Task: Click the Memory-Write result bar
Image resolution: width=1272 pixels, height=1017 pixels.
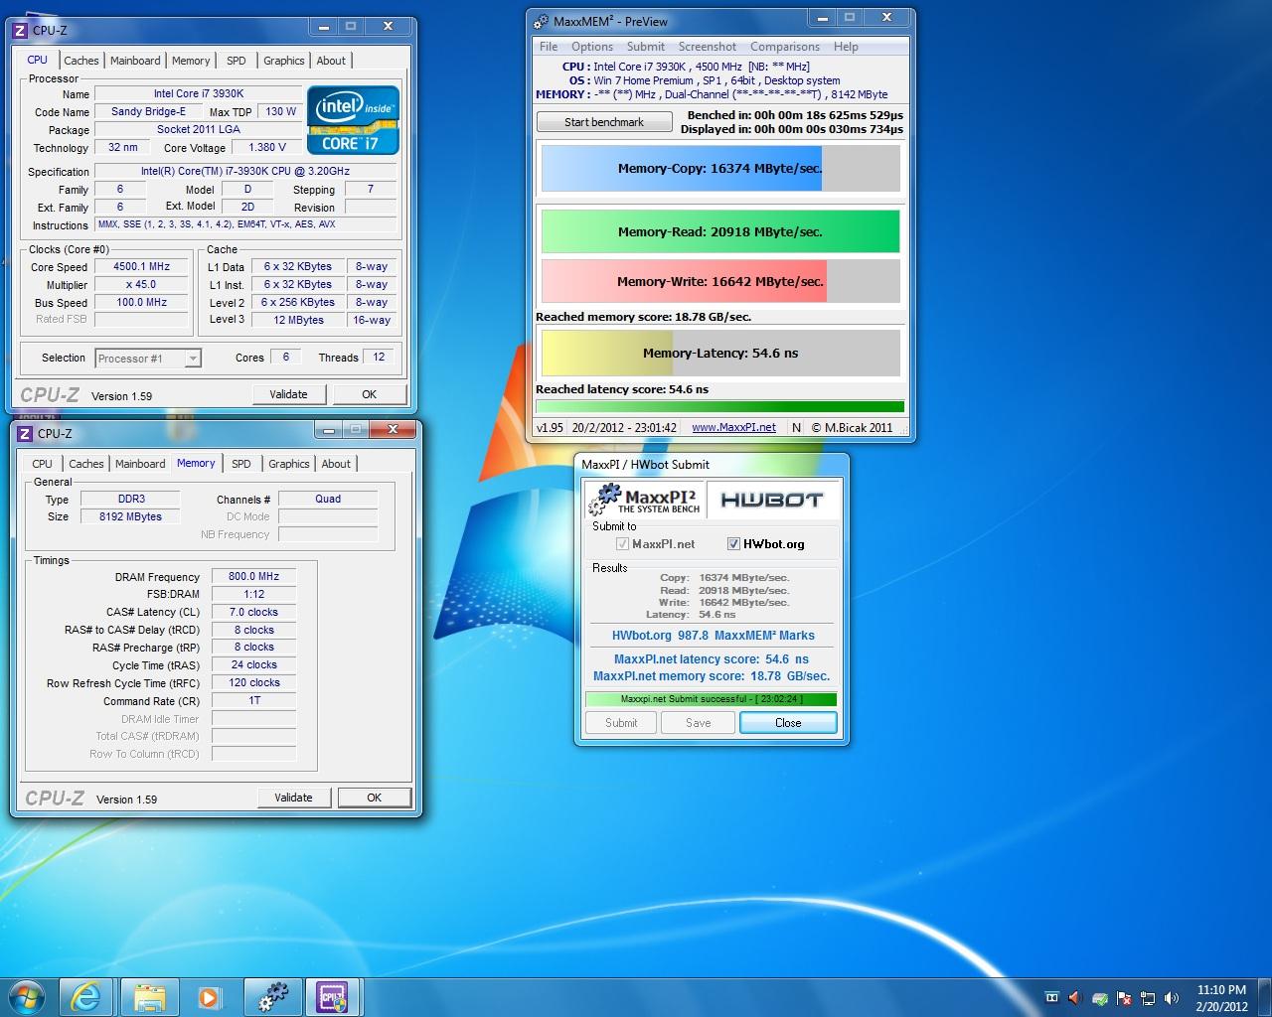Action: click(720, 281)
